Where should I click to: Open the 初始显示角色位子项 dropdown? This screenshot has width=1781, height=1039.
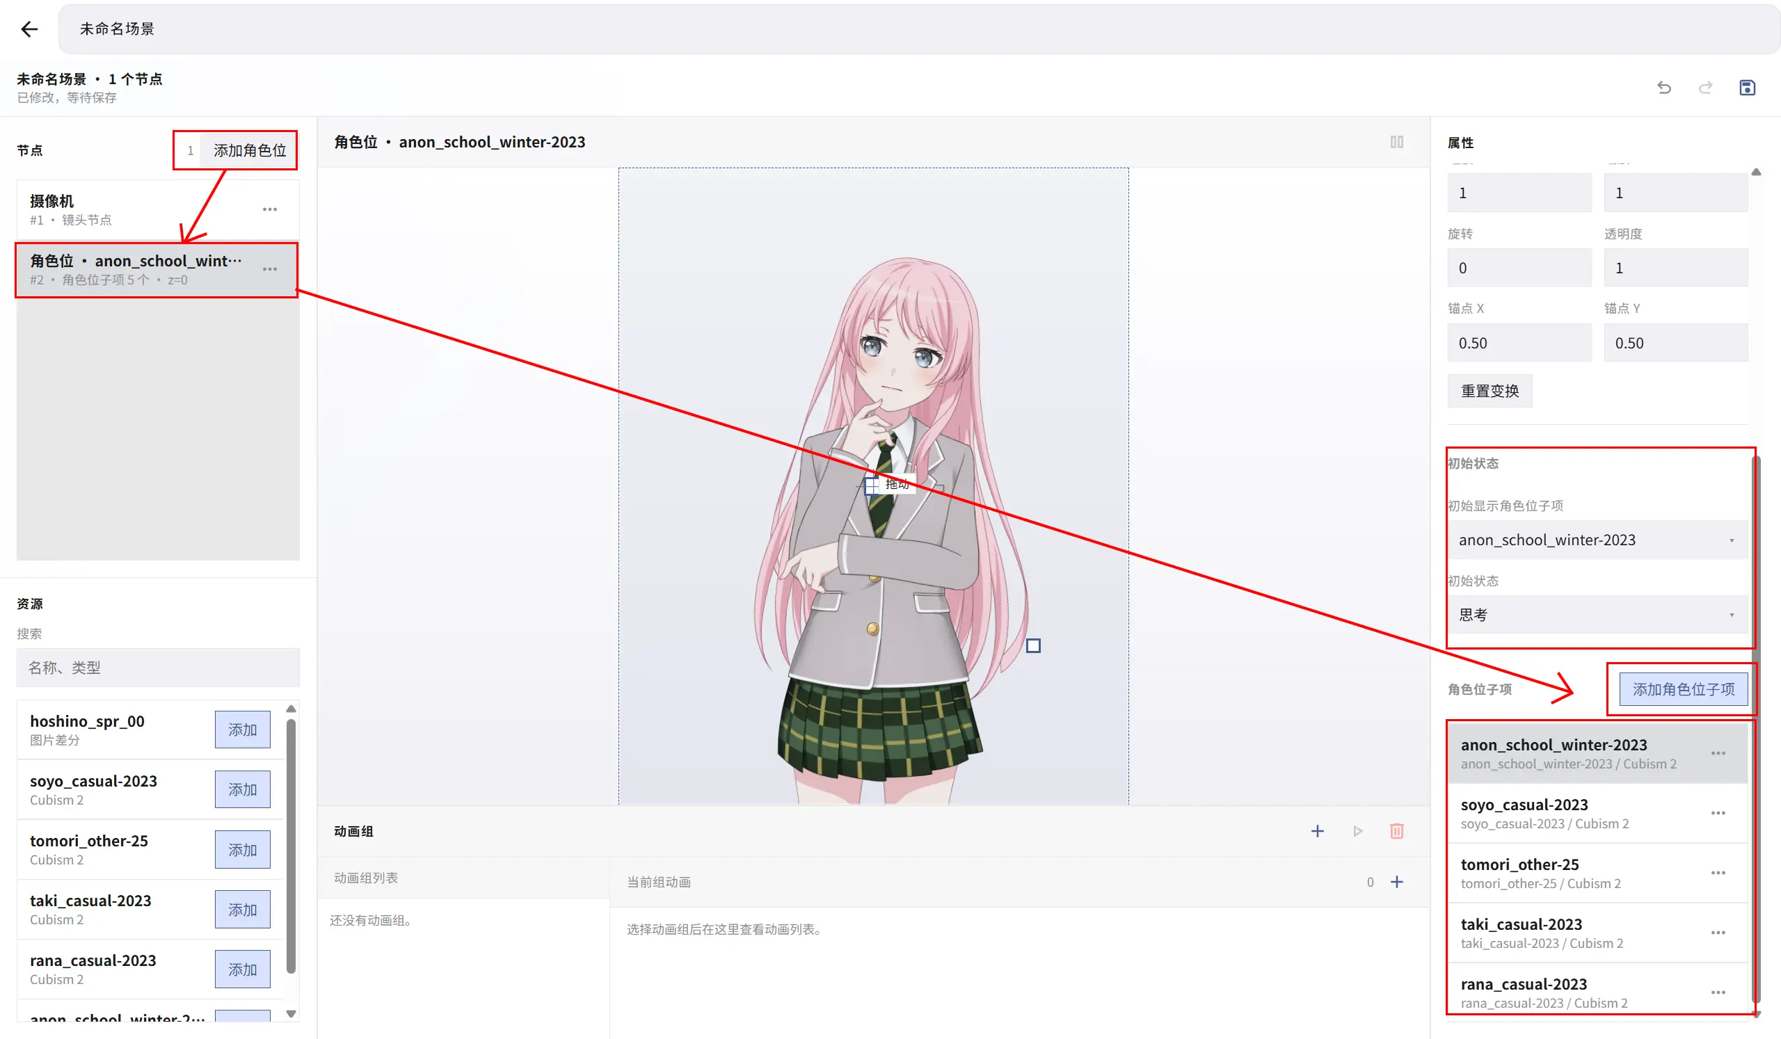click(x=1597, y=540)
